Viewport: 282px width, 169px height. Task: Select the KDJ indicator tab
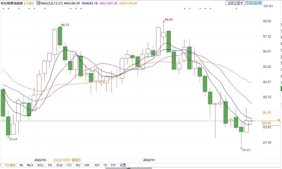point(78,165)
